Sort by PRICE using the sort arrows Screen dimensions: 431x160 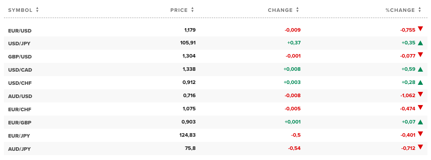[192, 10]
